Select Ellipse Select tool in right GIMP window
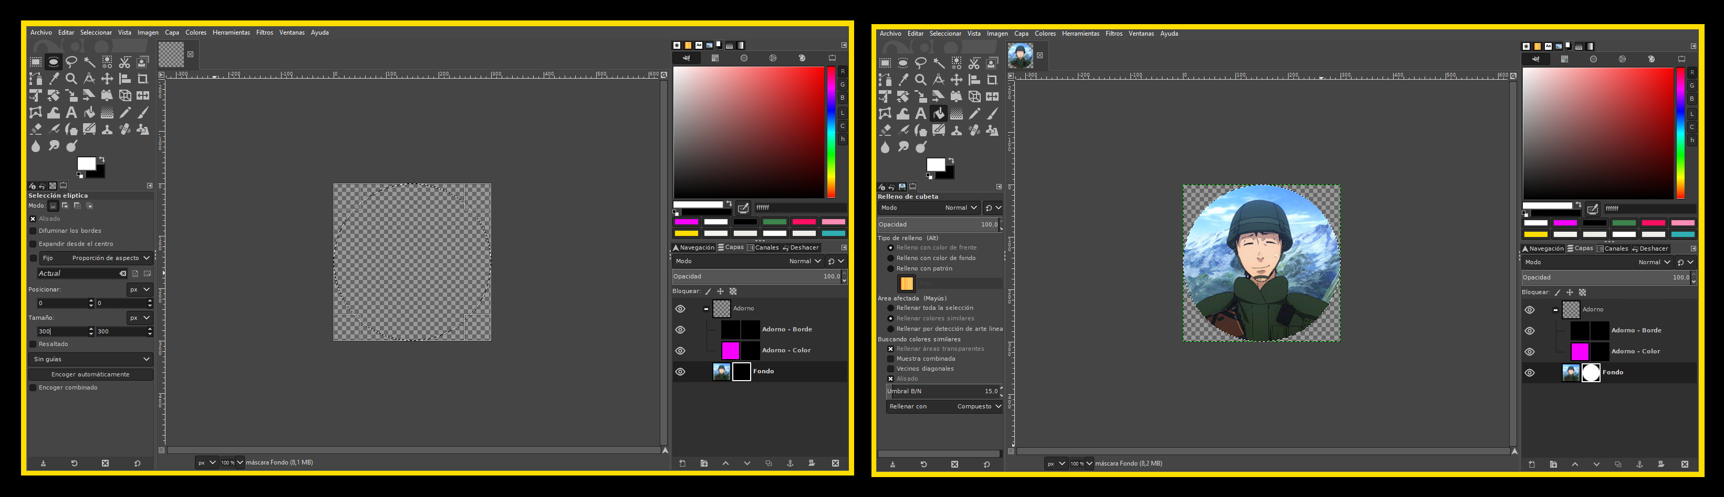 903,63
